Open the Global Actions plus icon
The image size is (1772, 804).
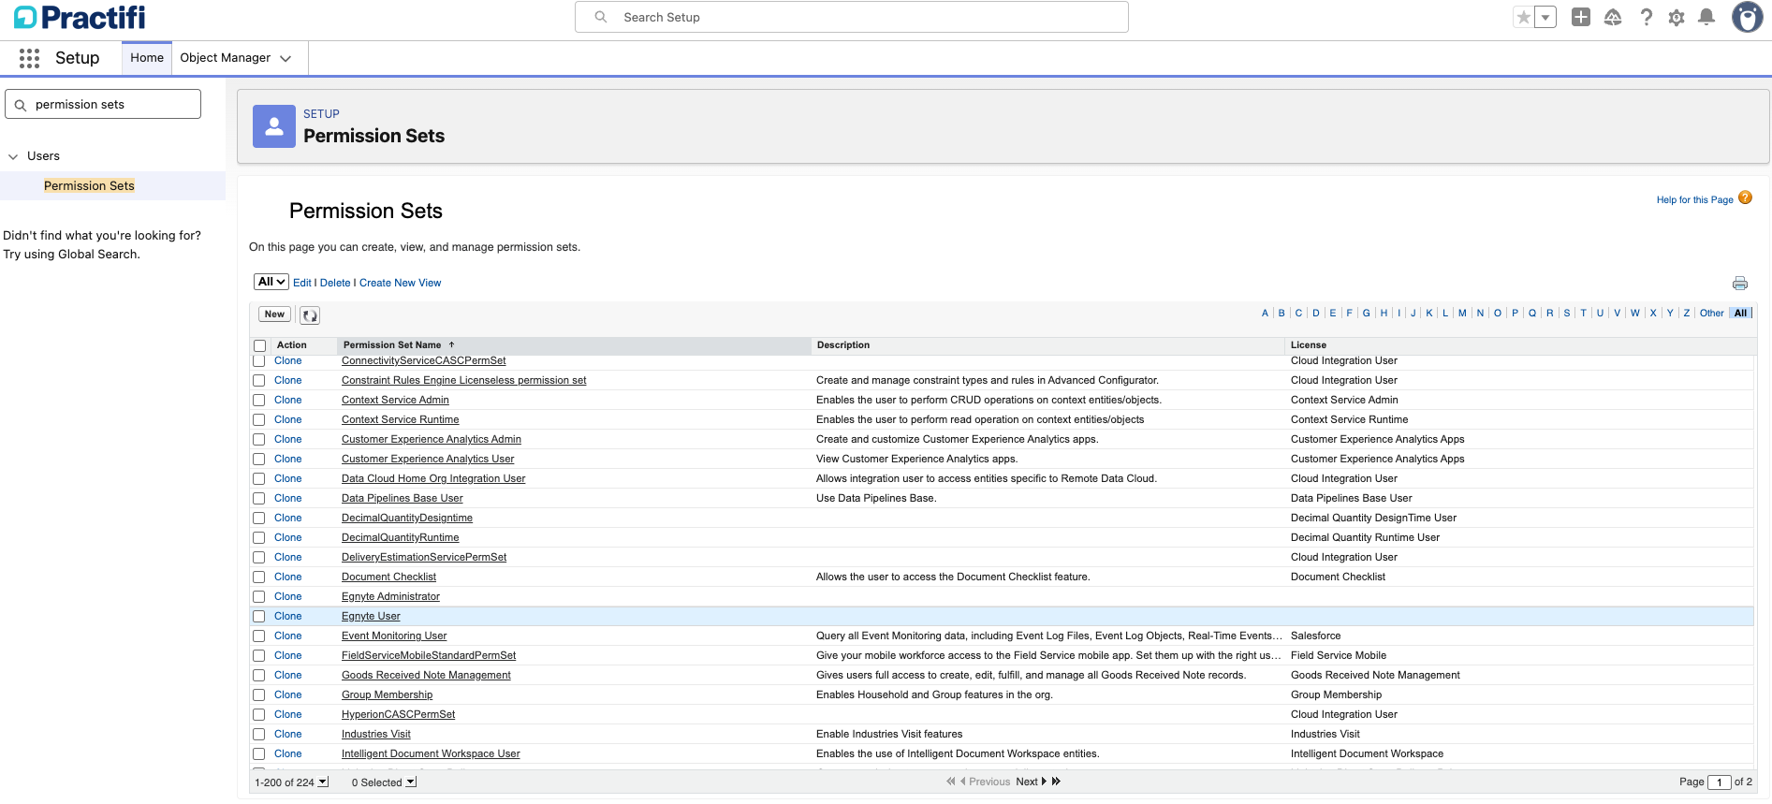point(1581,17)
